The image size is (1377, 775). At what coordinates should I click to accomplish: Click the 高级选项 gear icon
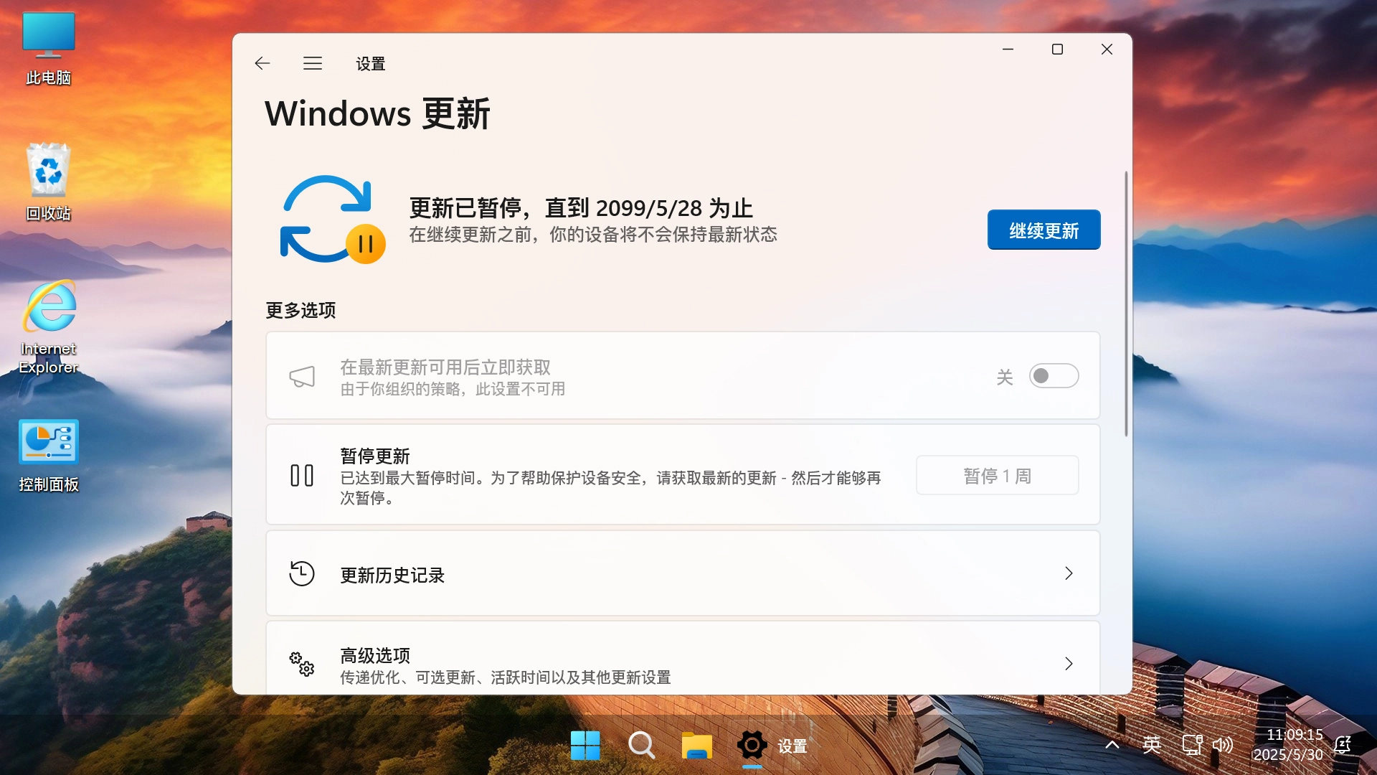301,664
